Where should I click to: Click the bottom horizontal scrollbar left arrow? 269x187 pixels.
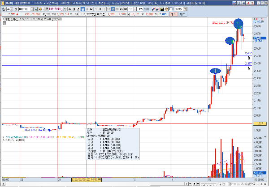click(x=4, y=184)
